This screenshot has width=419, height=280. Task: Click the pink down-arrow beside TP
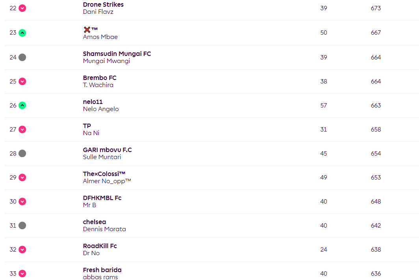click(x=22, y=130)
